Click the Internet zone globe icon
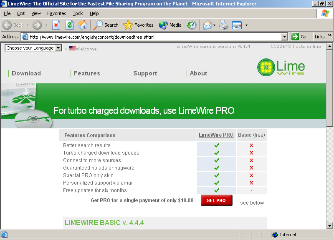 275,235
